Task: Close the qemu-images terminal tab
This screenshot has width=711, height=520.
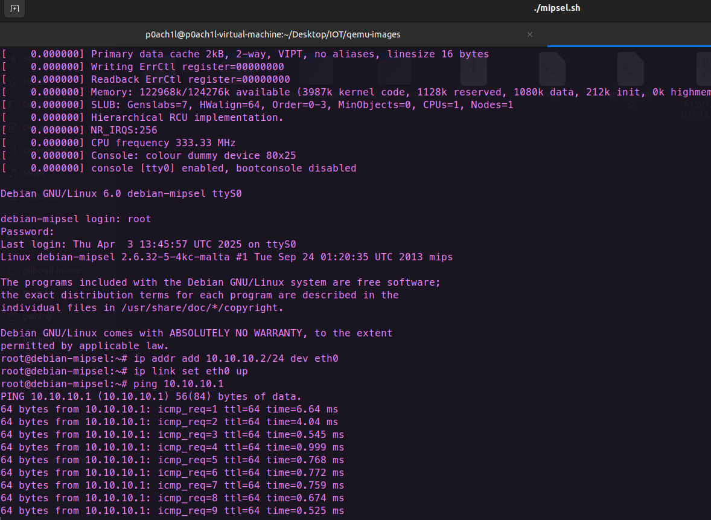Action: (529, 34)
